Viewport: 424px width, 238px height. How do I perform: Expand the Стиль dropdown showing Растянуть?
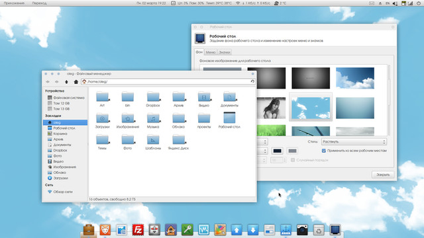pyautogui.click(x=354, y=141)
